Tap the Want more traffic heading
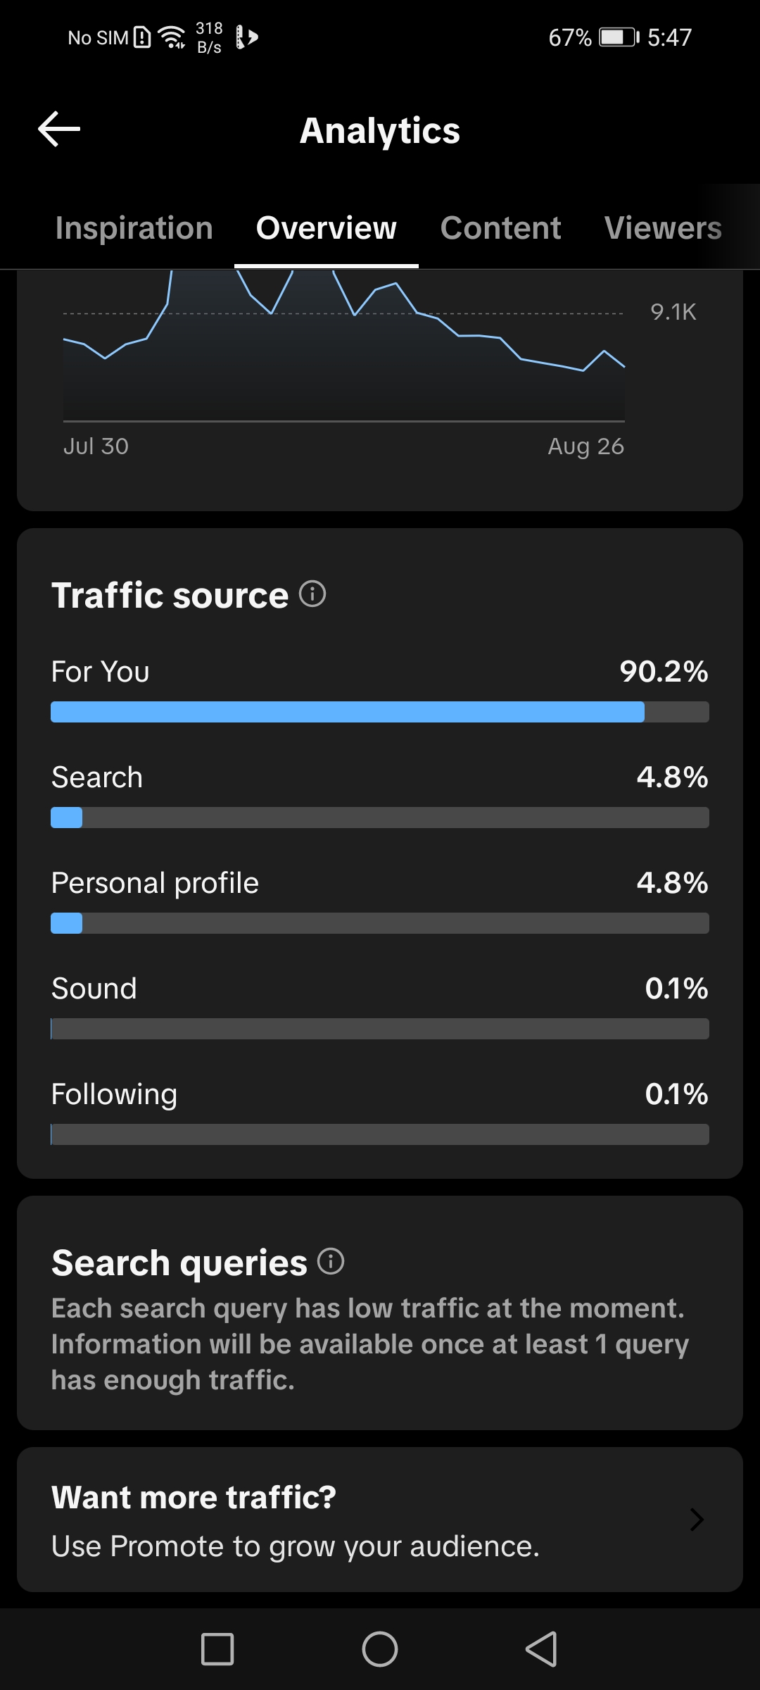The width and height of the screenshot is (760, 1690). click(x=194, y=1497)
